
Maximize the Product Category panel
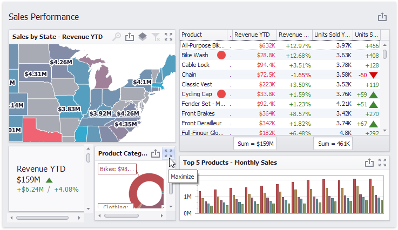[168, 153]
